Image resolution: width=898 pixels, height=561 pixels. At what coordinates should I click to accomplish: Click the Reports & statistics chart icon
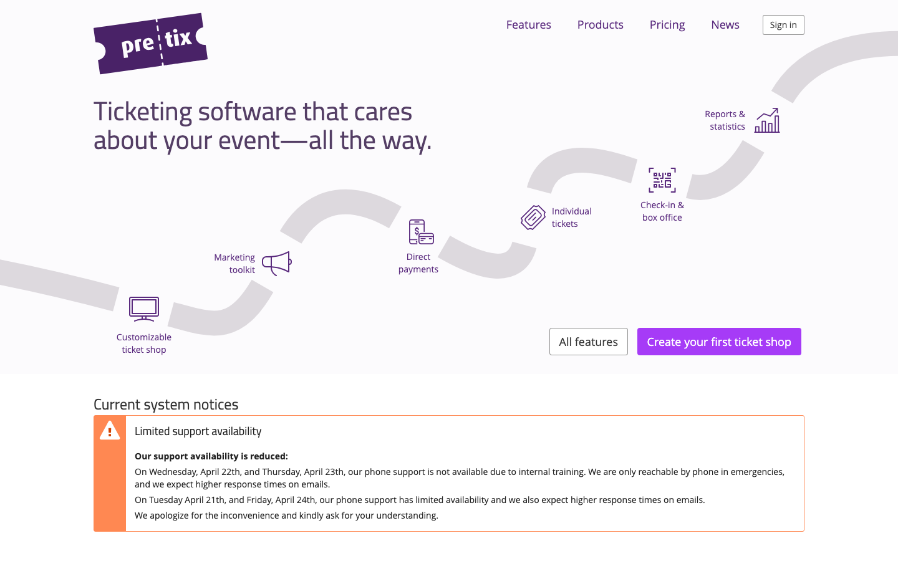coord(766,120)
